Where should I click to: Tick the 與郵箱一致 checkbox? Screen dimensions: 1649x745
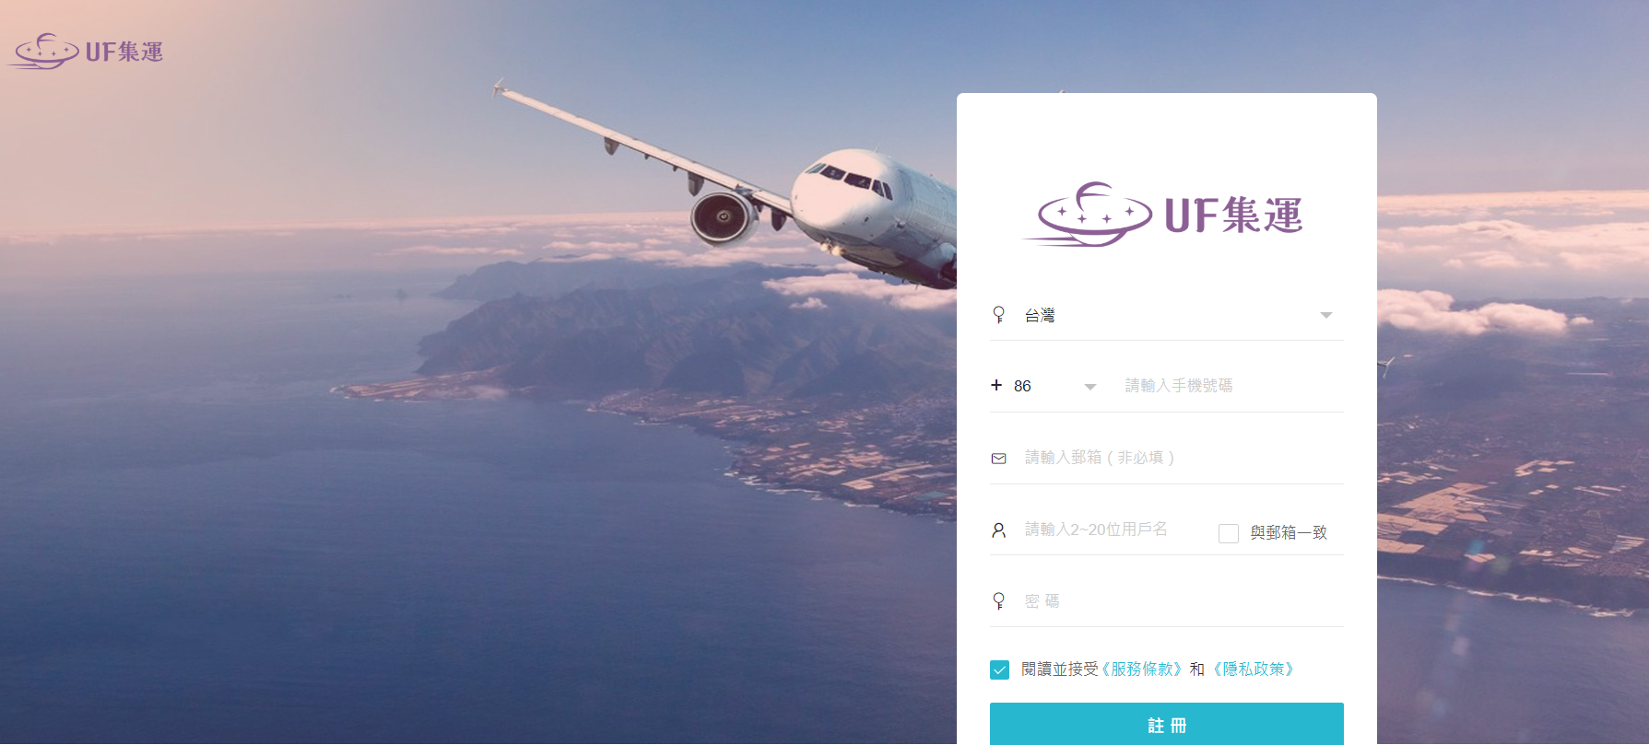click(x=1228, y=533)
